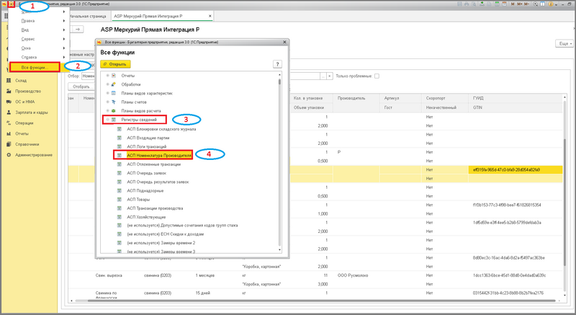
Task: Open the Операции section in sidebar
Action: 24,123
